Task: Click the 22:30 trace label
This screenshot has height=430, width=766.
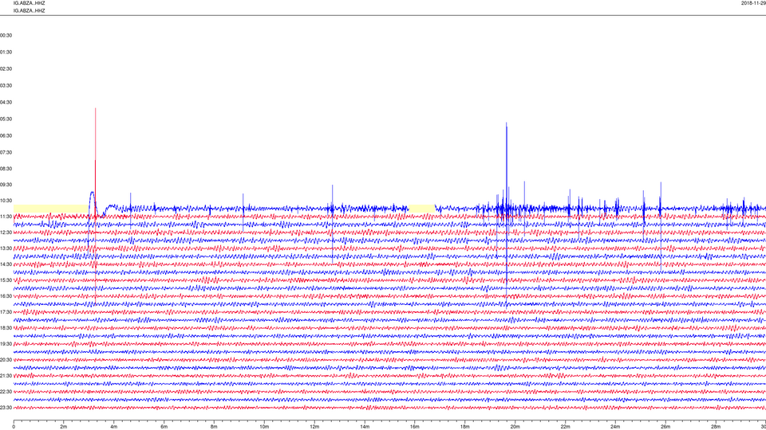Action: 6,392
